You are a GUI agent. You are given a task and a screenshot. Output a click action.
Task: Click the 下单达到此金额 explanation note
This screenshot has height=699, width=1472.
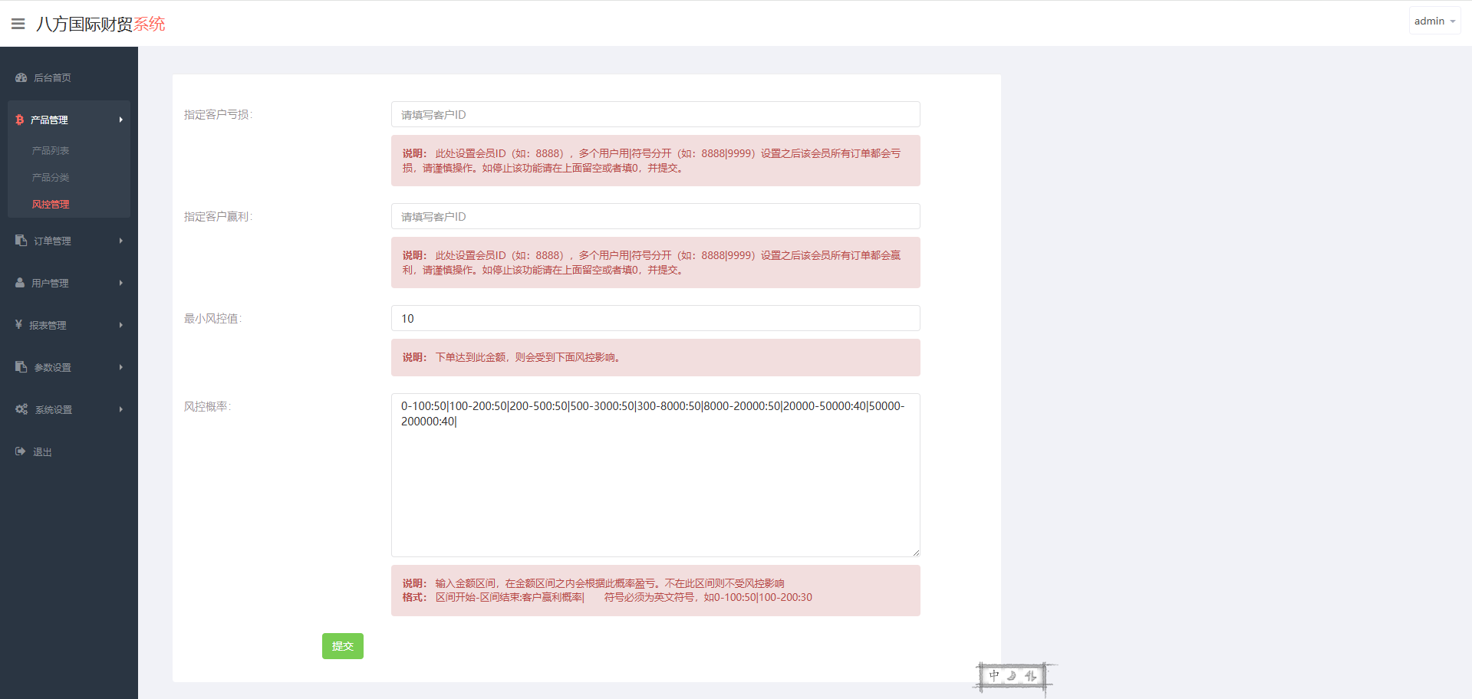pyautogui.click(x=656, y=357)
